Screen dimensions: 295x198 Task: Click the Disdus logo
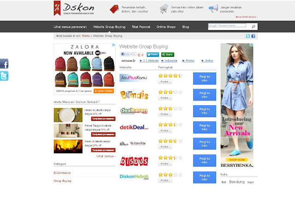pos(134,161)
